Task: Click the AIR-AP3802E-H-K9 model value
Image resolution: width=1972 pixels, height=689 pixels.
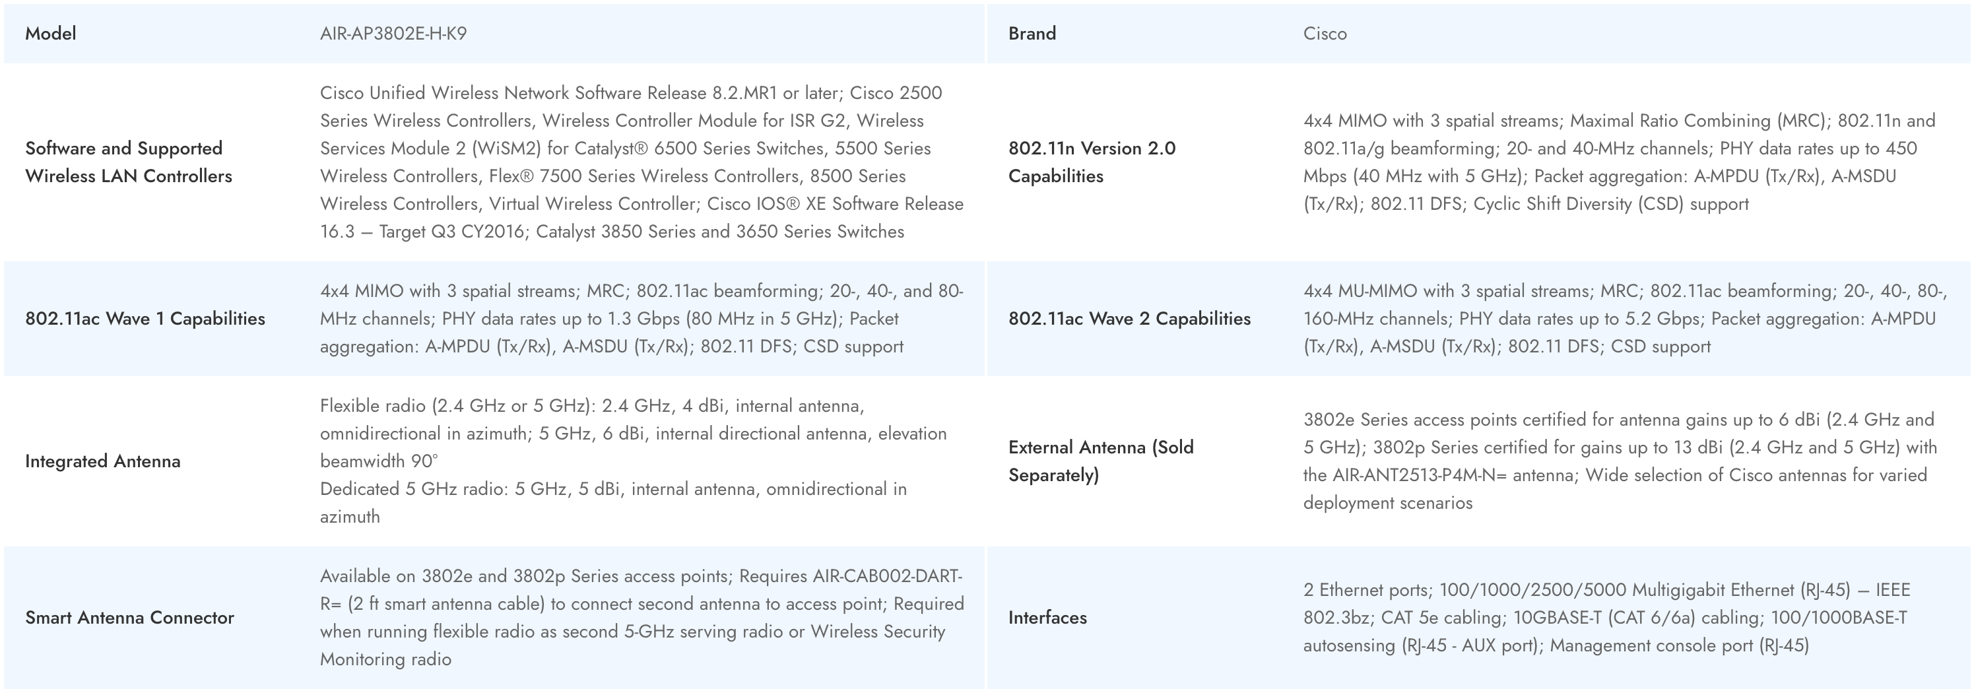Action: tap(393, 34)
